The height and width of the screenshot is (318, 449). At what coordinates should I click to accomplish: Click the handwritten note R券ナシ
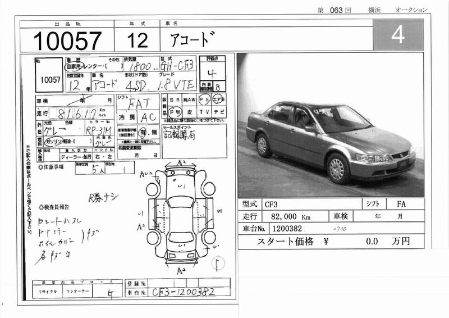[103, 197]
